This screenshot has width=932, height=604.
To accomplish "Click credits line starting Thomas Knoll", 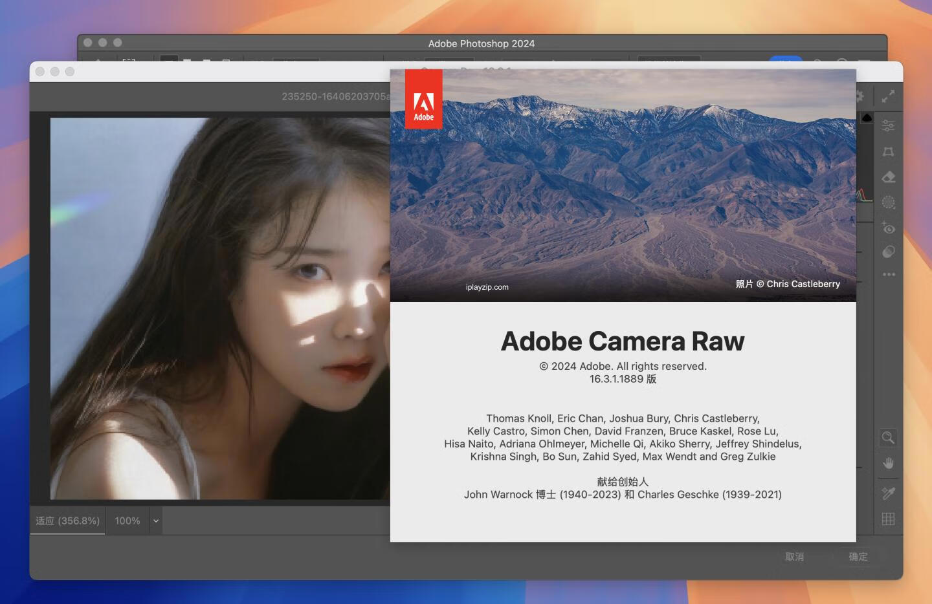I will [623, 418].
